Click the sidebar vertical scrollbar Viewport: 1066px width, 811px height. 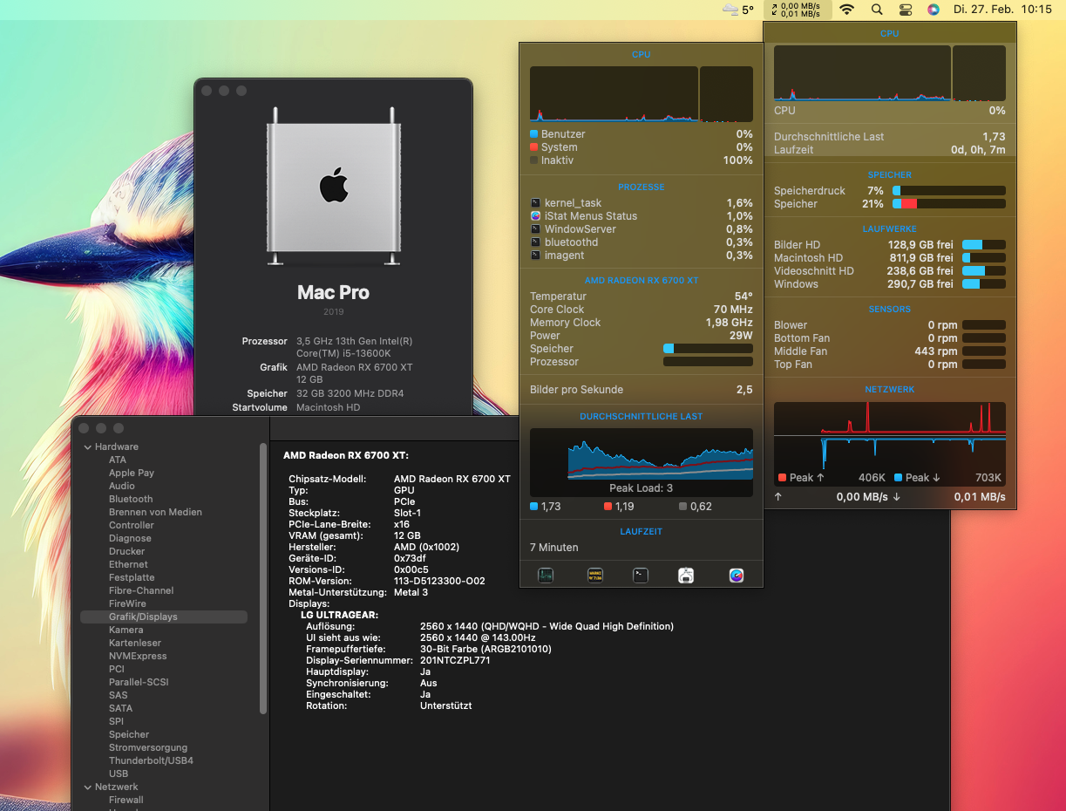[263, 576]
